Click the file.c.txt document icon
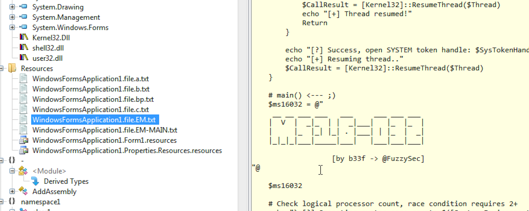This screenshot has width=529, height=211. pyautogui.click(x=23, y=109)
